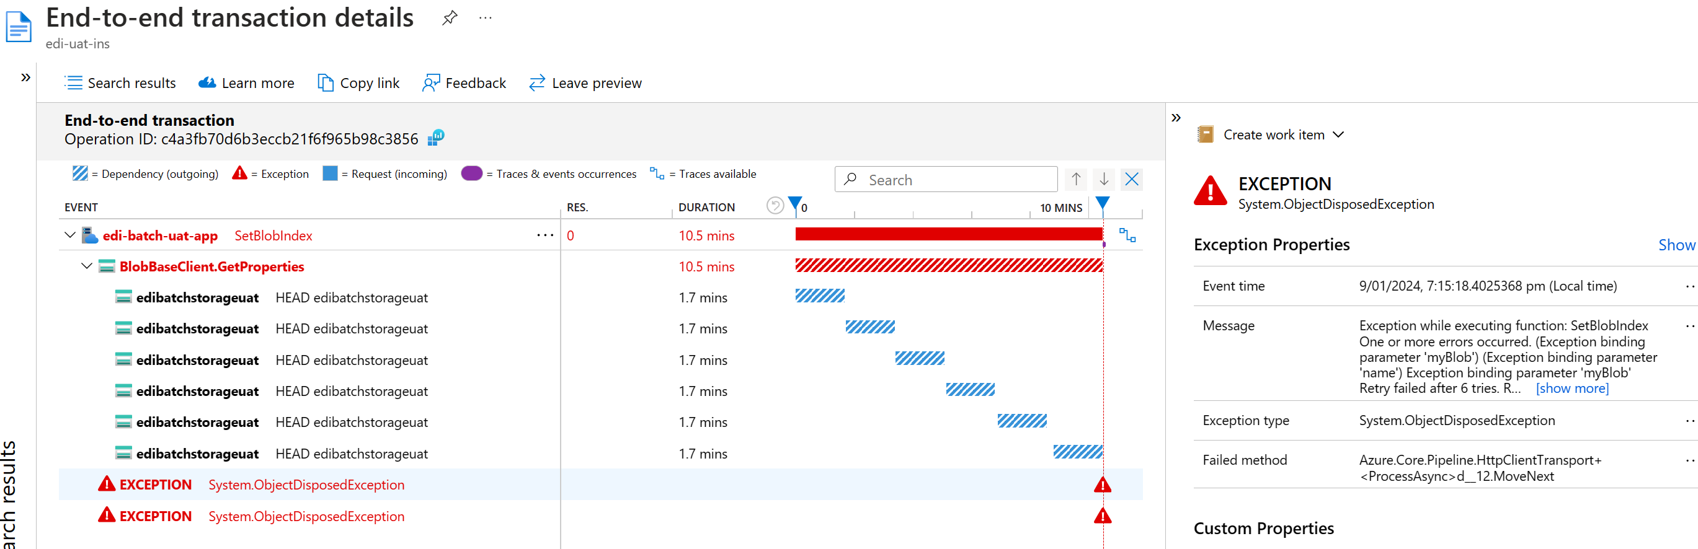Click the EVENT column header
This screenshot has width=1698, height=549.
[x=81, y=208]
